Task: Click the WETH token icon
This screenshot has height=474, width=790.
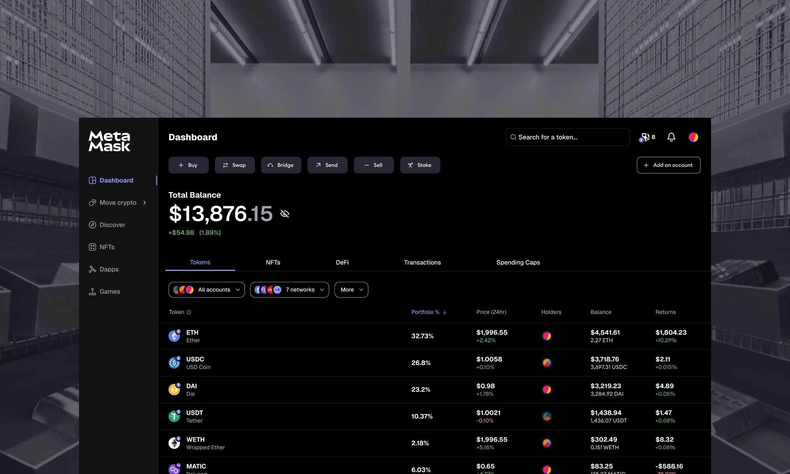Action: click(x=174, y=443)
